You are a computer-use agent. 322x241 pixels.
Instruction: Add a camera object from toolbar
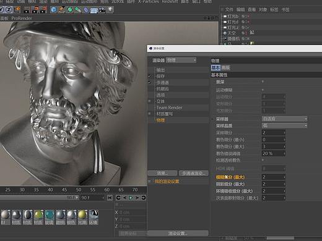click(102, 10)
